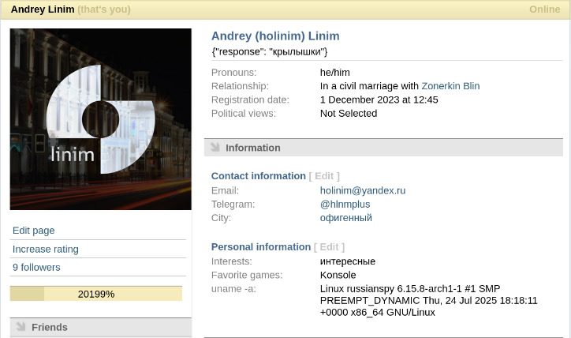Image resolution: width=571 pixels, height=338 pixels.
Task: Click the arrow icon beside Friends
Action: (21, 327)
